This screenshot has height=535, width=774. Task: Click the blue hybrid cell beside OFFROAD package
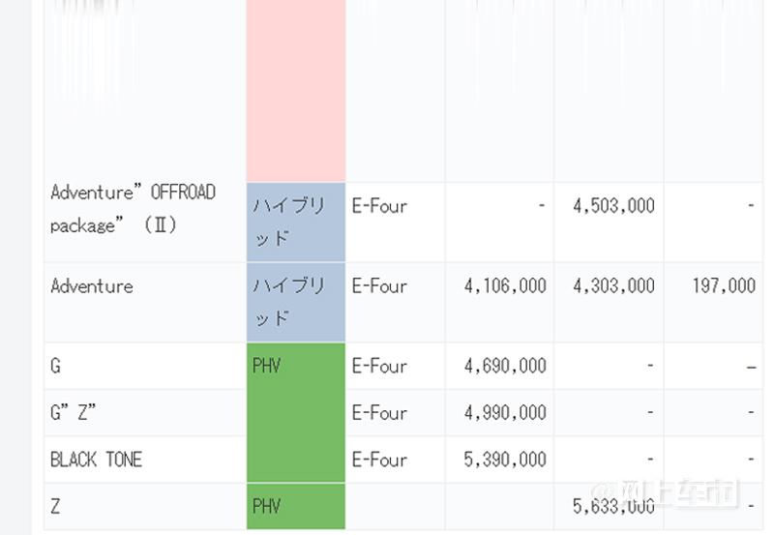(296, 223)
